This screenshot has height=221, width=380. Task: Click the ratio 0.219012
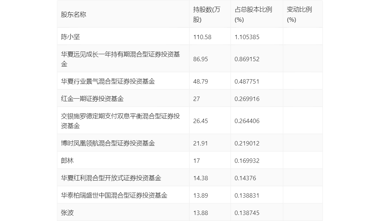coord(247,143)
